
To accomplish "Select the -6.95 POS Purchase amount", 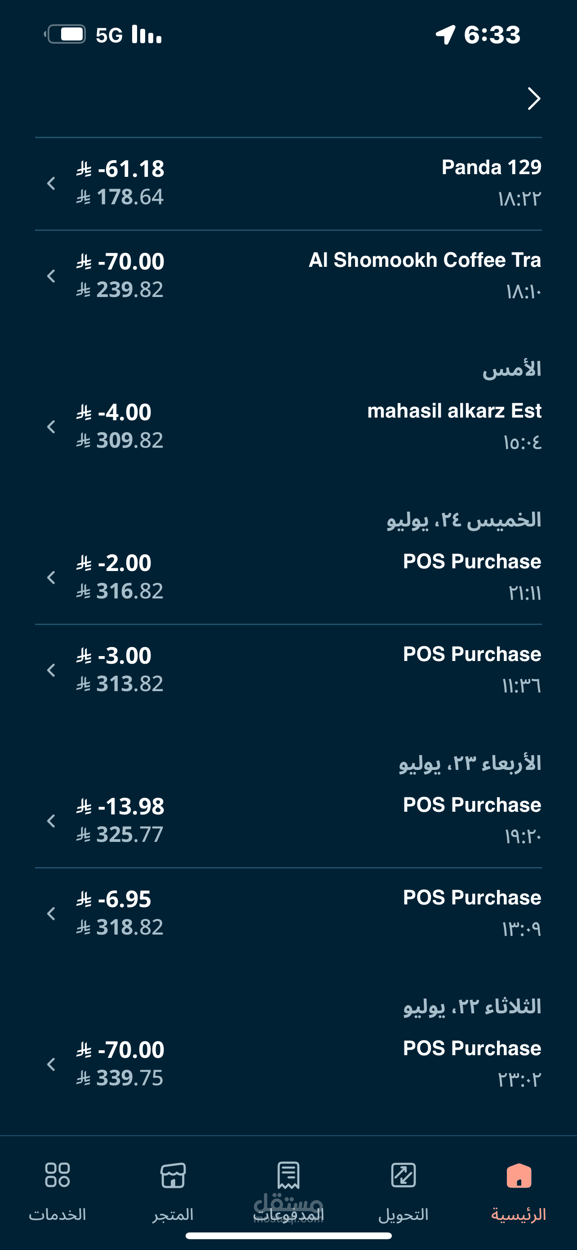I will 124,899.
